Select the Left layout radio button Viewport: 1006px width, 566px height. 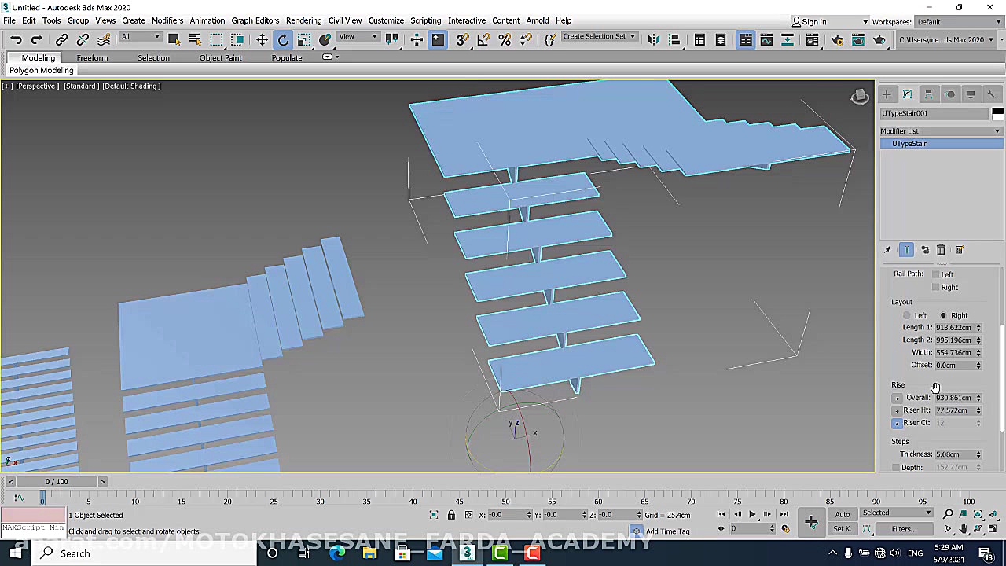click(907, 315)
